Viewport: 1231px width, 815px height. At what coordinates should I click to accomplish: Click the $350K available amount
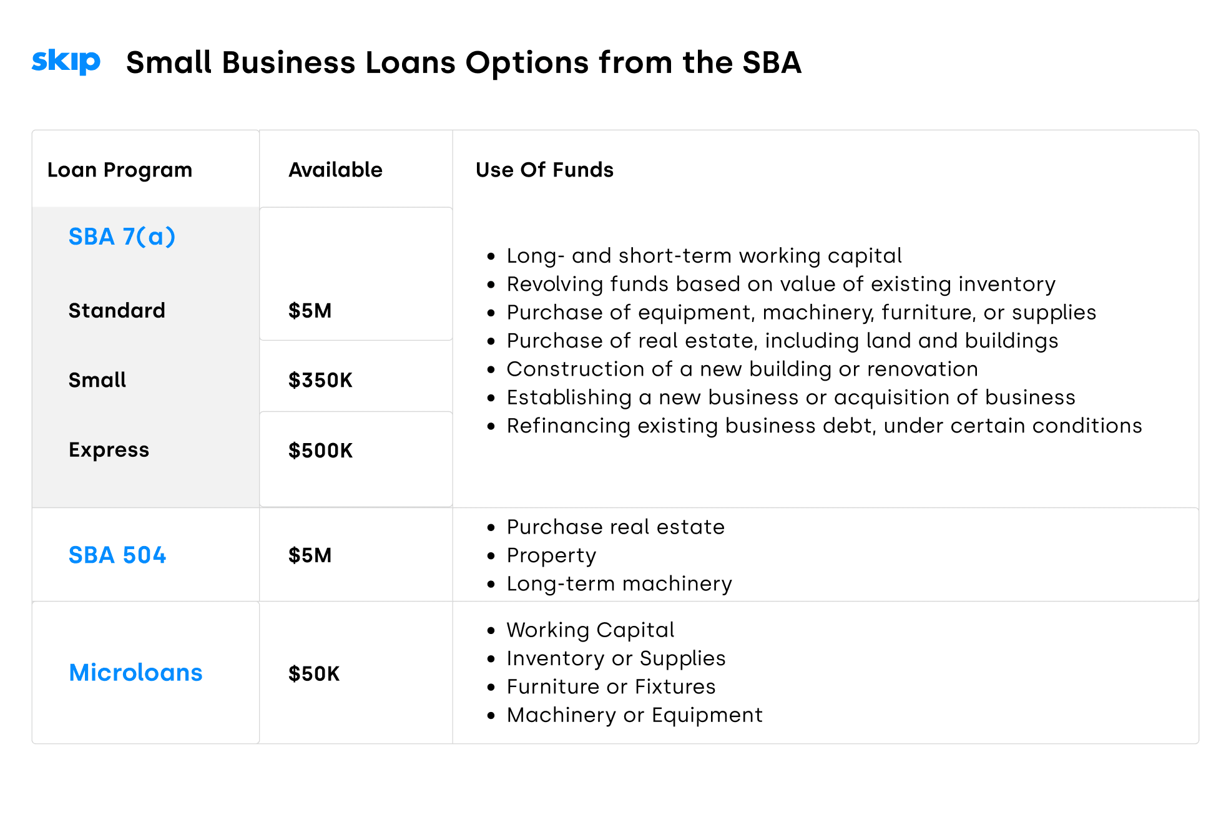point(320,380)
